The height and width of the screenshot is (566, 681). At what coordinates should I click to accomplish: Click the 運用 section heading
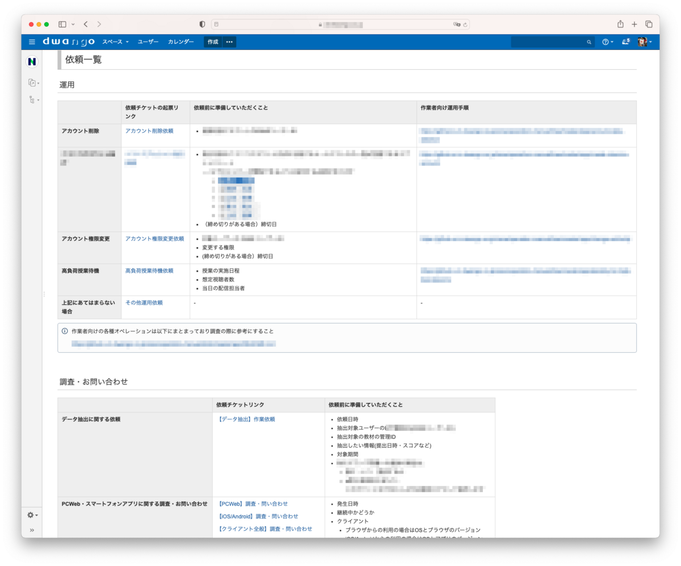pyautogui.click(x=67, y=85)
